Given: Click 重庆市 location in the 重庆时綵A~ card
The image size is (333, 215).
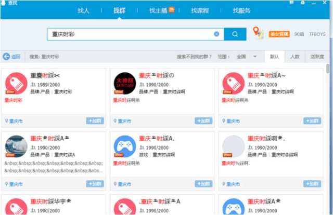Looking at the screenshot, I should click(233, 121).
